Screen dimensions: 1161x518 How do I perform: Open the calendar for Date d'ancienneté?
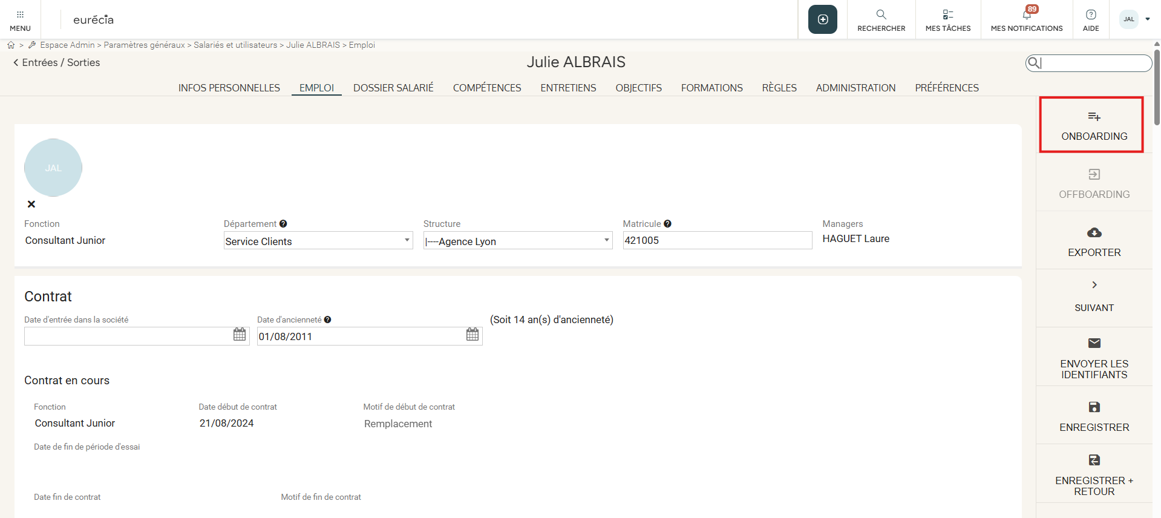click(473, 335)
